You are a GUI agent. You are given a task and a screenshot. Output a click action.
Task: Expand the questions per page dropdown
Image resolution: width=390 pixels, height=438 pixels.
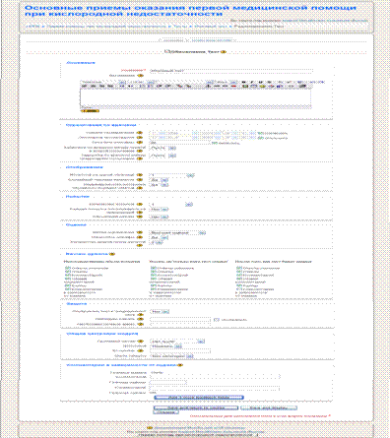(171, 175)
